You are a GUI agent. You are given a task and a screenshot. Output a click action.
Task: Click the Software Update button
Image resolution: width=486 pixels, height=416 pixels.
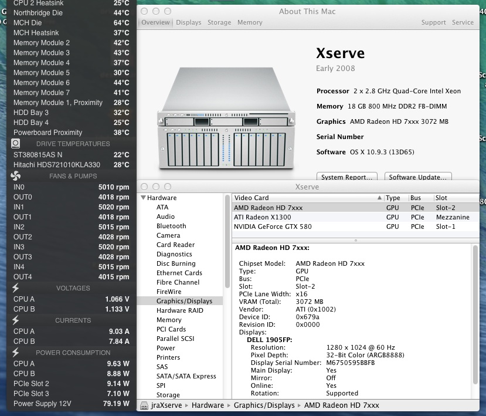[x=418, y=177]
